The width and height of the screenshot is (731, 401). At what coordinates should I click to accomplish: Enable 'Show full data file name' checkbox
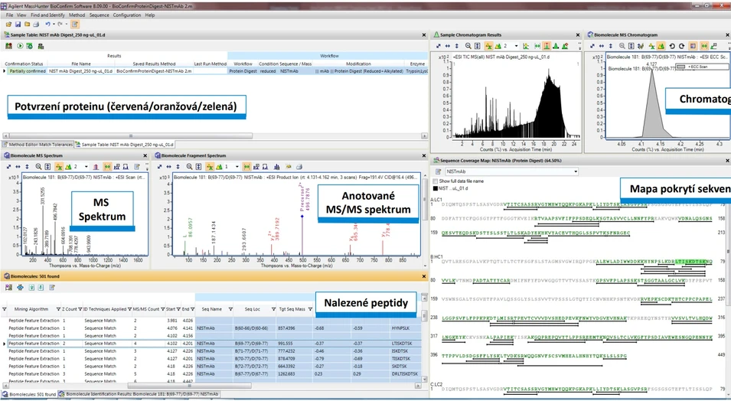436,181
